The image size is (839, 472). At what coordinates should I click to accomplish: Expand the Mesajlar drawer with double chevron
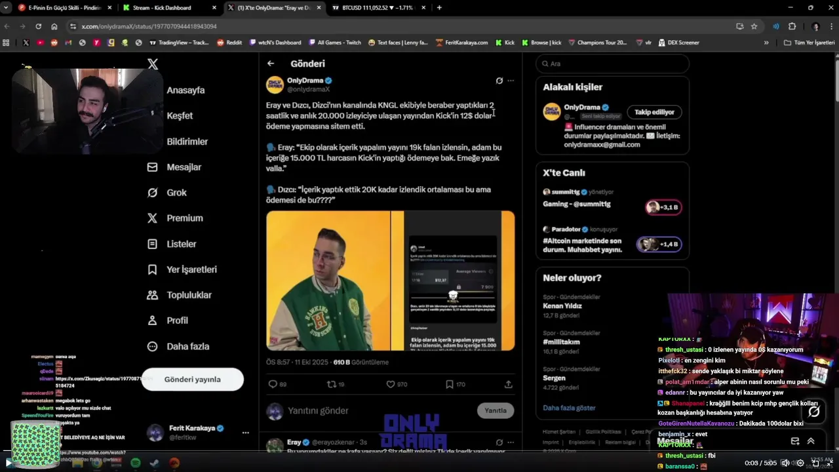click(811, 441)
